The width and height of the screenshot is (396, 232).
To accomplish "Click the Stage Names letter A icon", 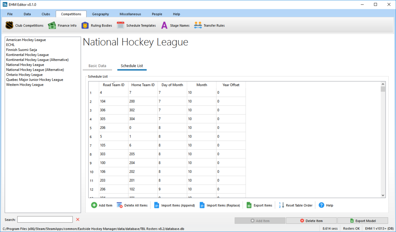I will click(x=164, y=25).
